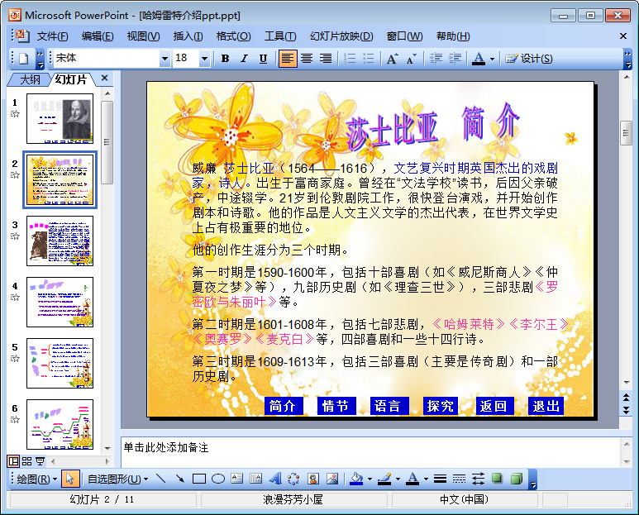Click the 情节 button on the slide
This screenshot has height=515, width=639.
tap(336, 406)
